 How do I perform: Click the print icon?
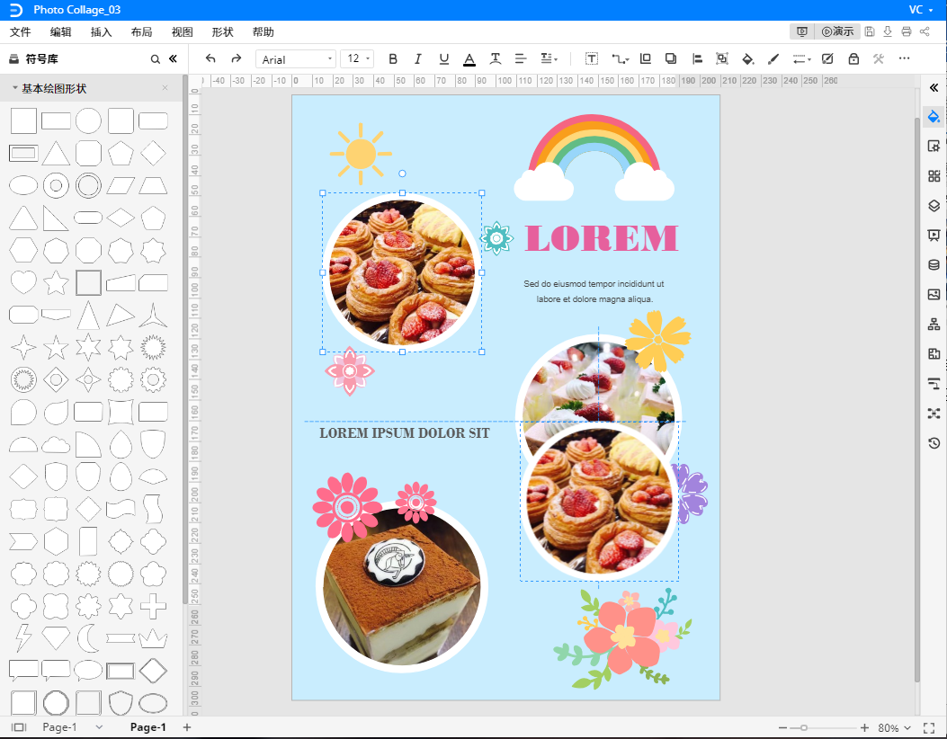pyautogui.click(x=907, y=31)
